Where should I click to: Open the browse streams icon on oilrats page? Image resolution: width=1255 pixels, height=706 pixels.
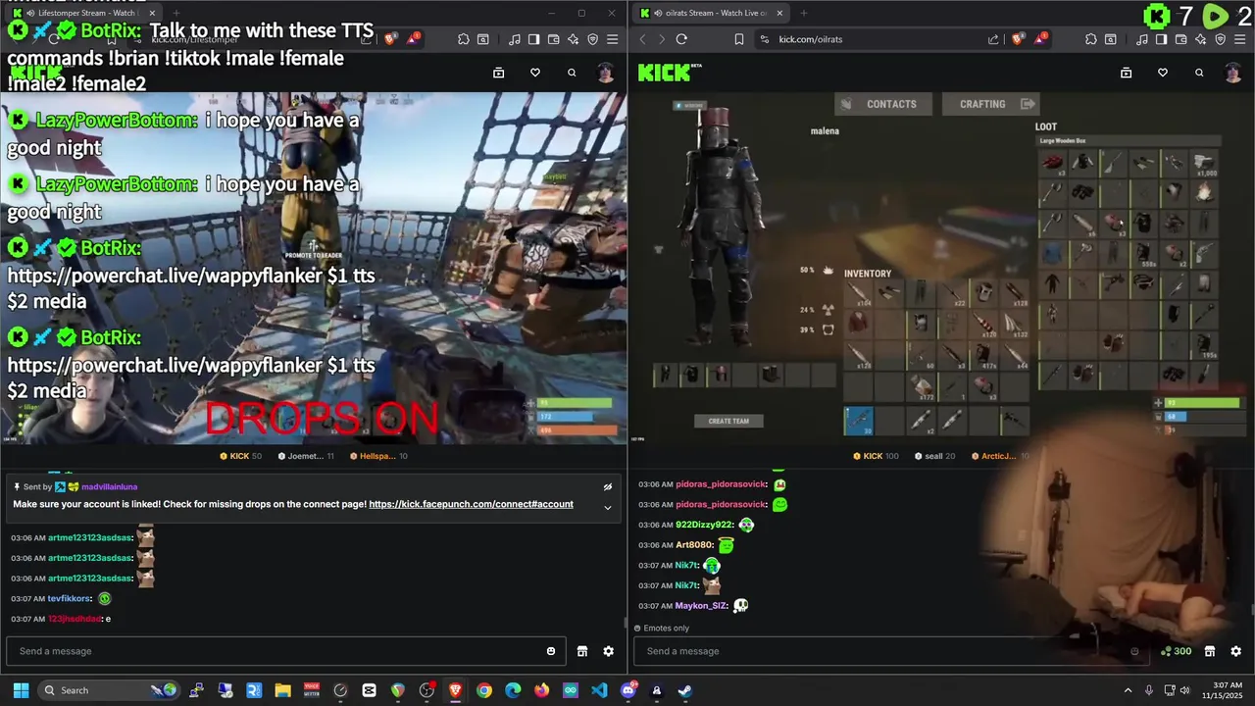pos(1126,73)
